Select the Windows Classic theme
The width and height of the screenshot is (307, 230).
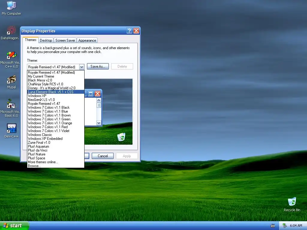pyautogui.click(x=56, y=135)
